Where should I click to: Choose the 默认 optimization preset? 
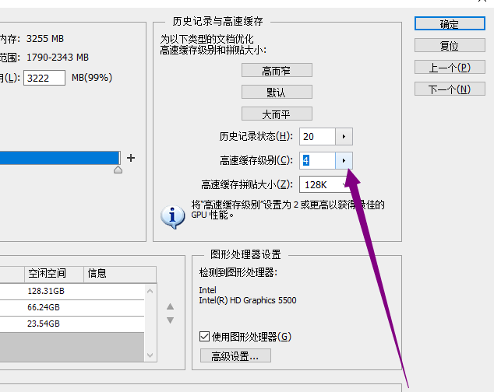tap(277, 92)
